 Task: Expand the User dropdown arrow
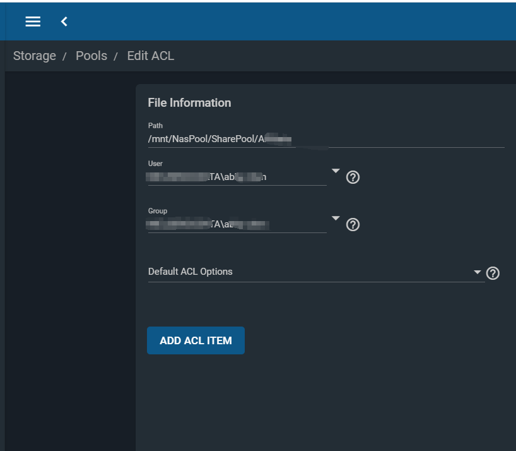336,171
